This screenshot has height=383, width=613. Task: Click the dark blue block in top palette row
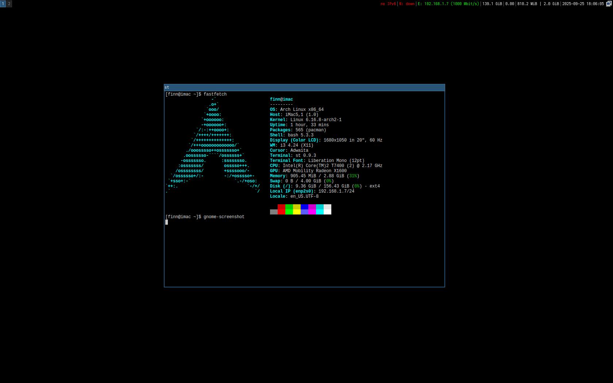pos(304,207)
